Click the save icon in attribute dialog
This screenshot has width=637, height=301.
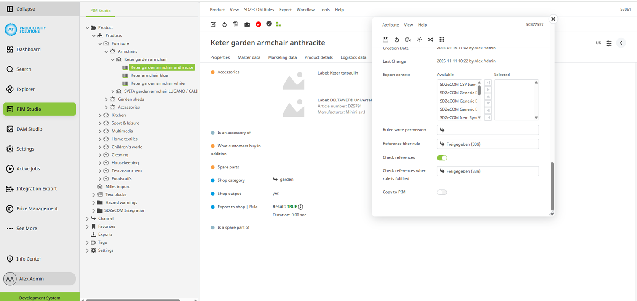(x=385, y=40)
